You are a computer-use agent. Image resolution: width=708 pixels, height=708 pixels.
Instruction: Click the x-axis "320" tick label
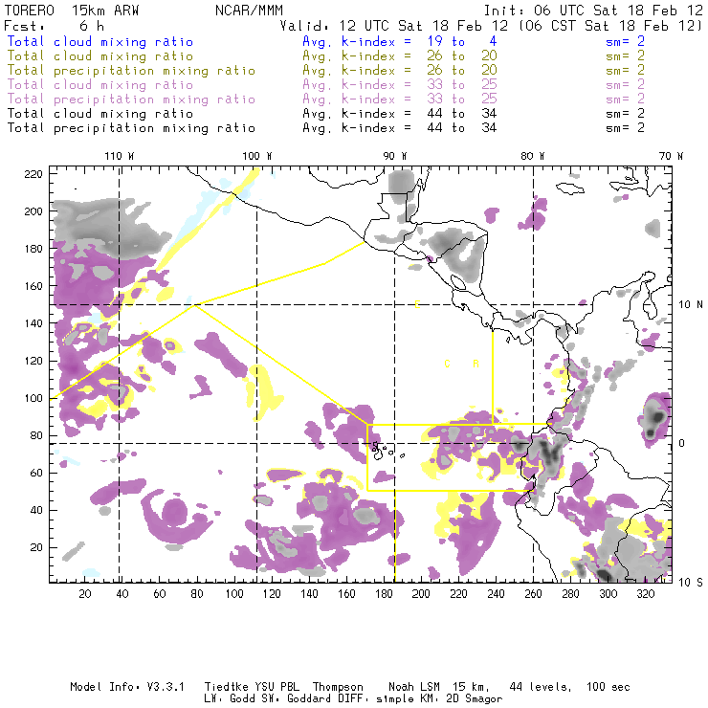[x=646, y=594]
